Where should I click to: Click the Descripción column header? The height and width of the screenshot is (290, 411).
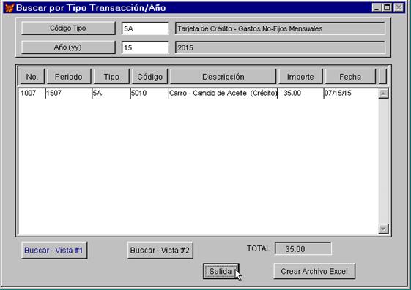(x=223, y=77)
